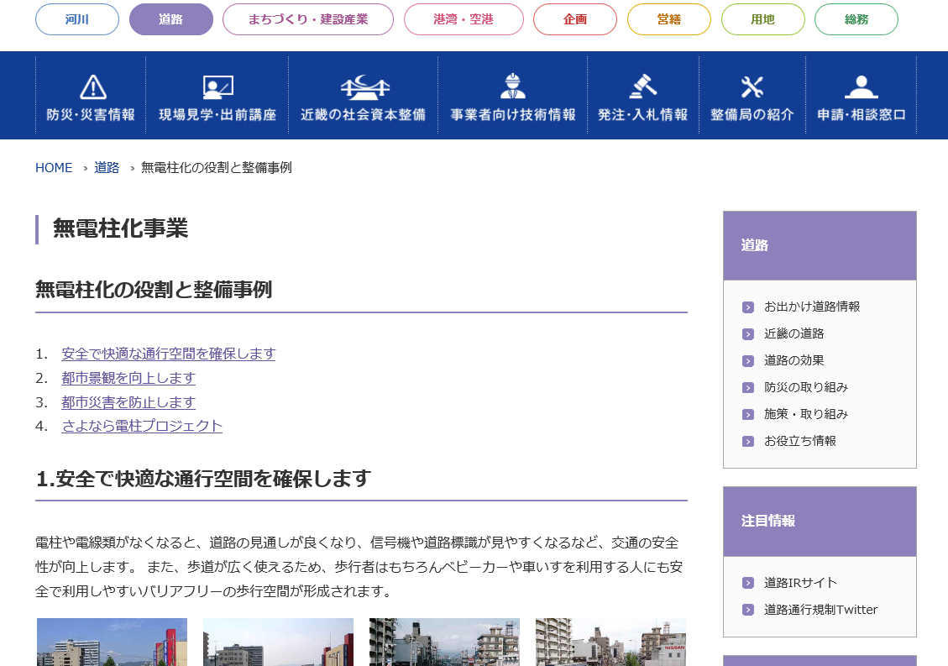Open お出かけ道路情報 sidebar link
The image size is (948, 666).
(812, 307)
